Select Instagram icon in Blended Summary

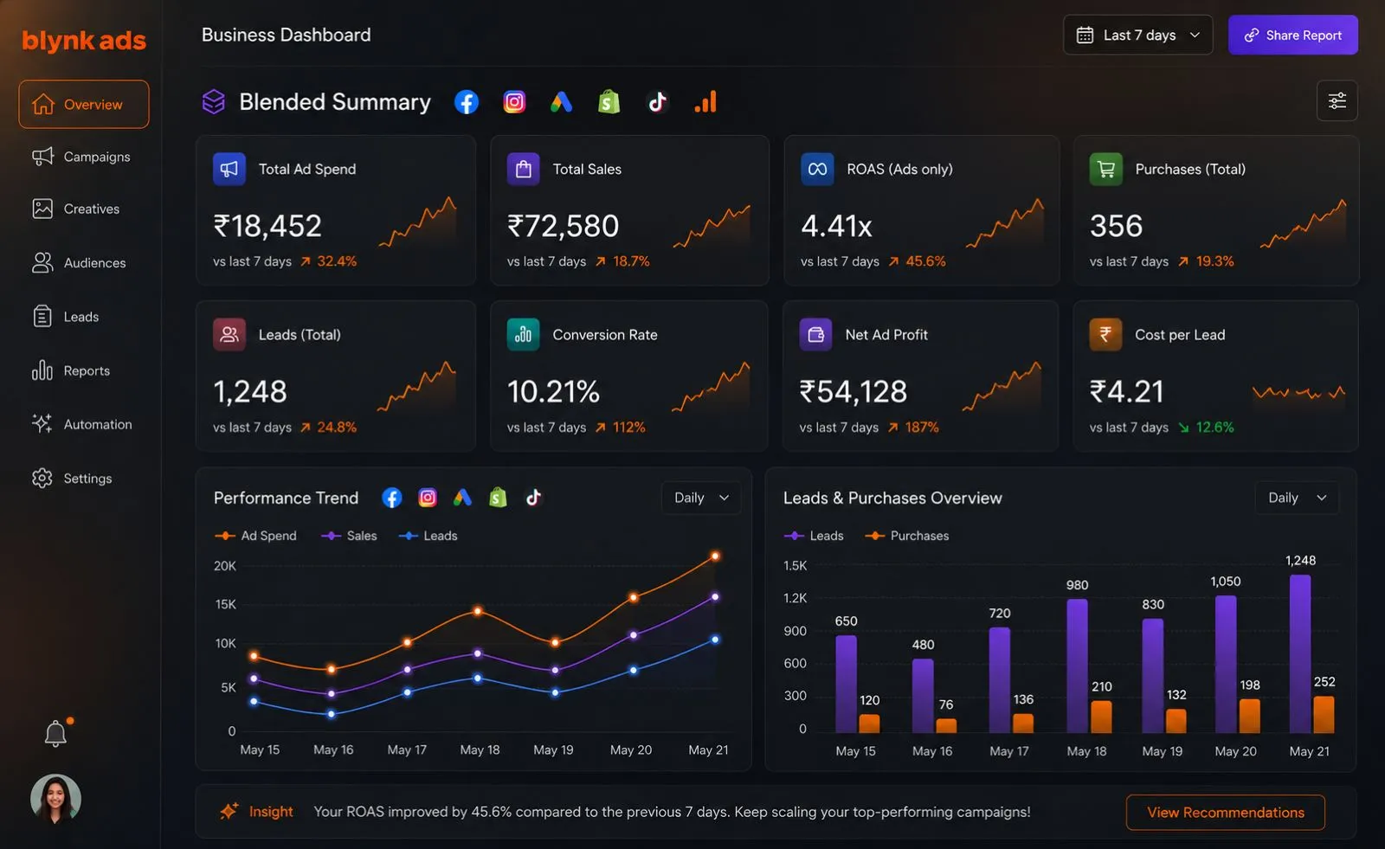[514, 102]
